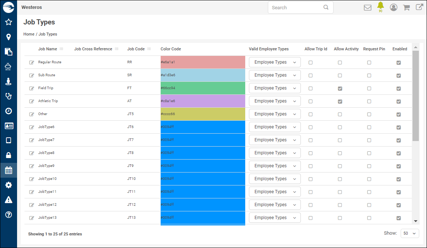Open the stethoscope icon in sidebar

tap(9, 96)
